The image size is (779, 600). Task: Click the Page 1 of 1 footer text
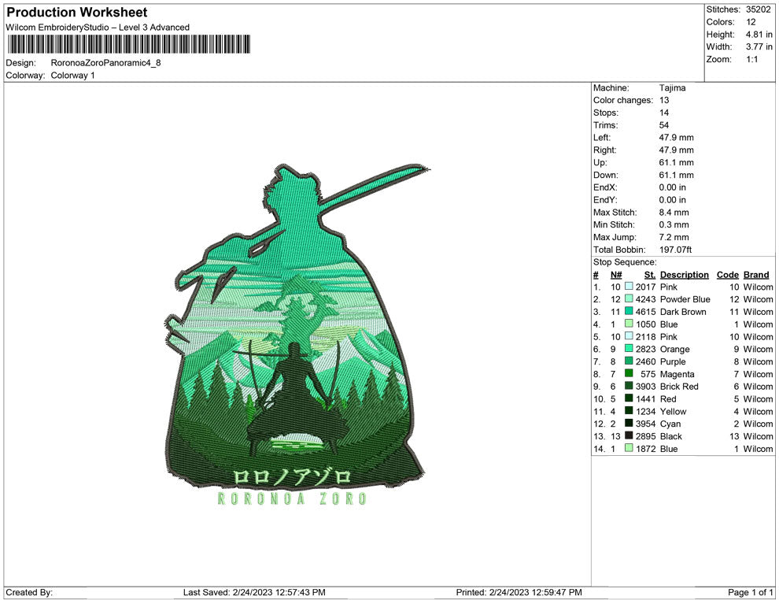750,592
